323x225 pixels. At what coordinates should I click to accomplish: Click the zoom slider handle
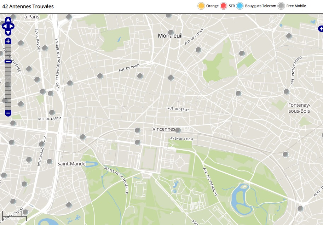coord(8,62)
